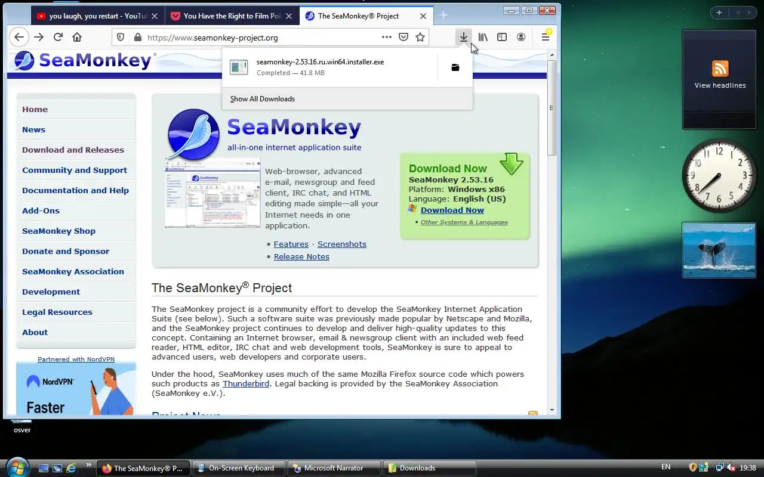Open the Release Notes link
Viewport: 764px width, 477px height.
tap(301, 256)
